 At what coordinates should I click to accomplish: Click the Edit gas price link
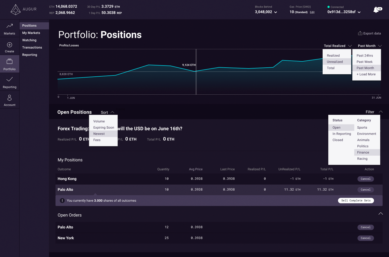(312, 12)
